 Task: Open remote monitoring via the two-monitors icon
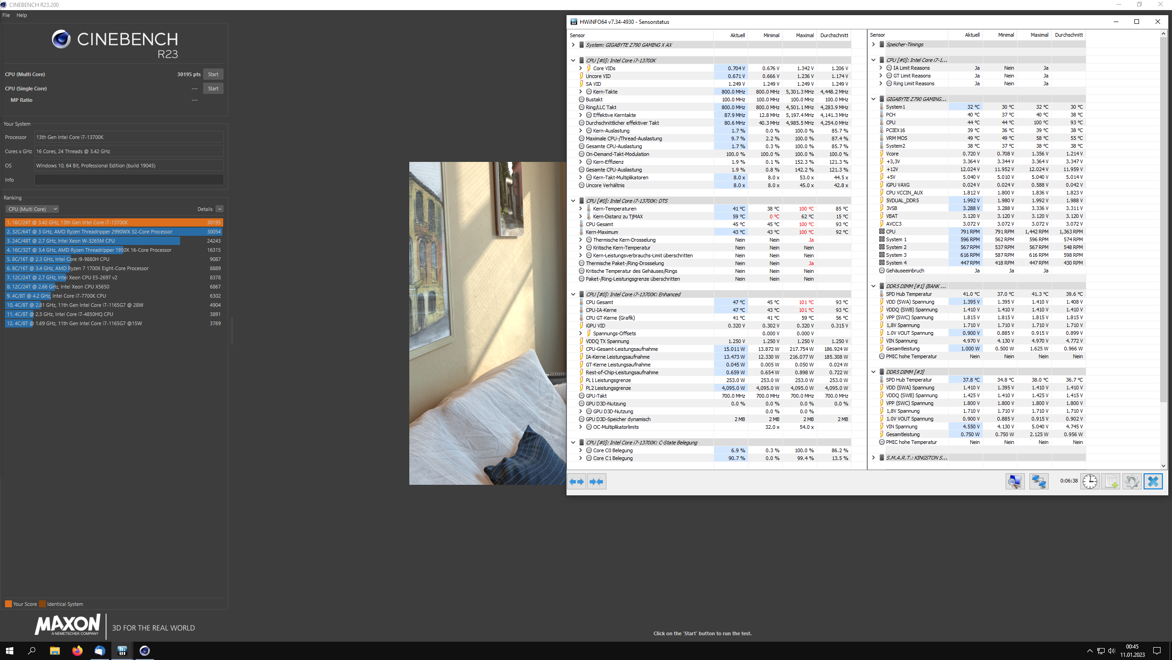pyautogui.click(x=1039, y=482)
